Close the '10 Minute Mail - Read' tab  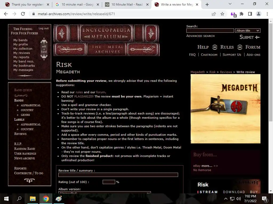tap(147, 5)
